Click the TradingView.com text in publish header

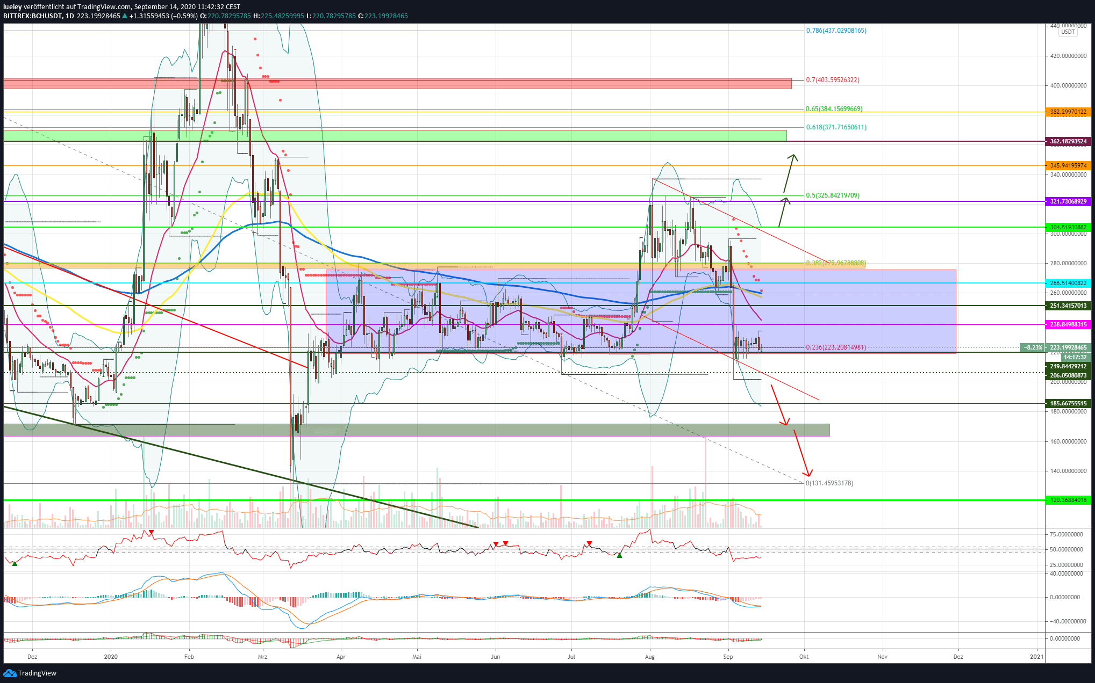(x=104, y=7)
